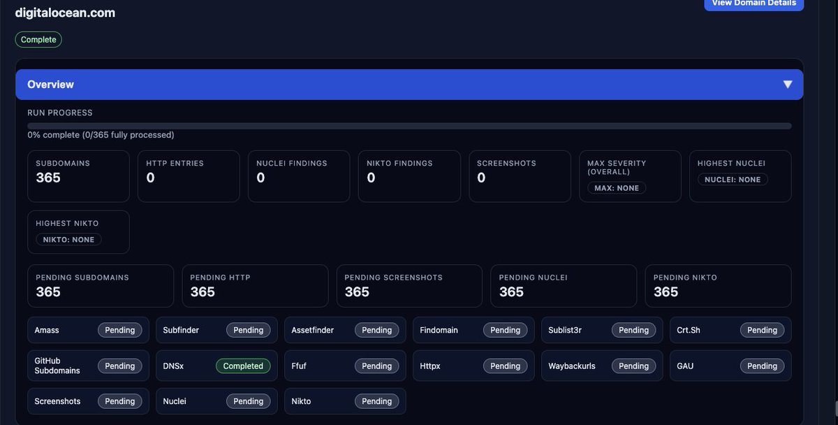The image size is (838, 425).
Task: Click the MAX: NONE severity badge
Action: (x=617, y=188)
